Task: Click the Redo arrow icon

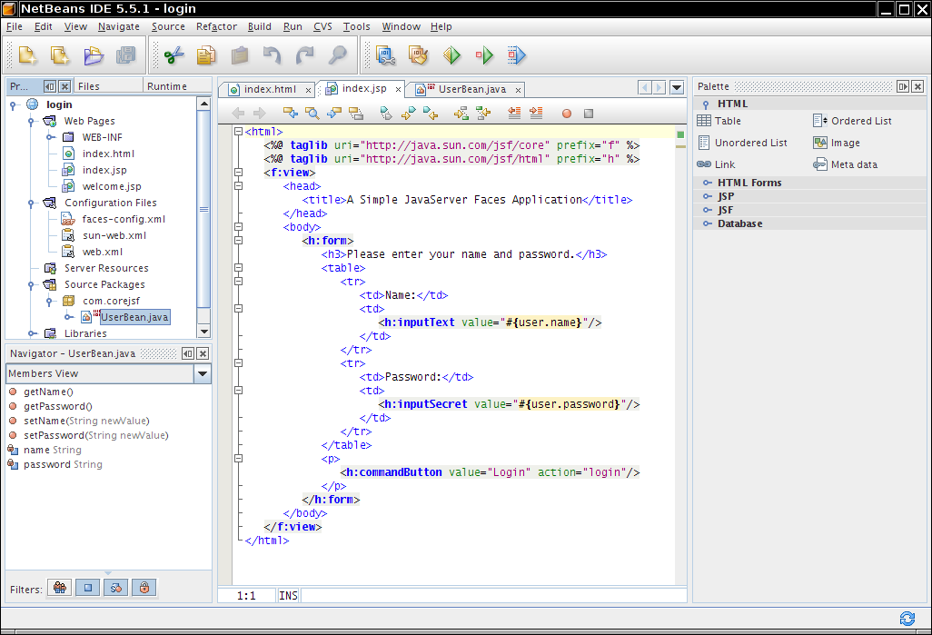Action: pos(305,55)
